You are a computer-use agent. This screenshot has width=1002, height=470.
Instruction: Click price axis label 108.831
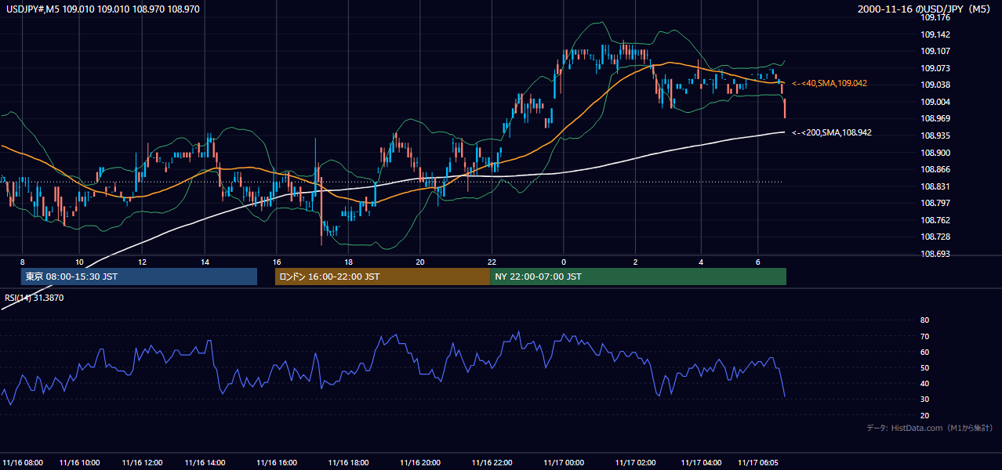935,186
